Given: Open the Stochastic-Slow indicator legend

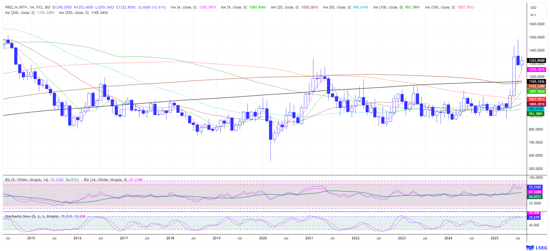Looking at the screenshot, I should tap(32, 216).
